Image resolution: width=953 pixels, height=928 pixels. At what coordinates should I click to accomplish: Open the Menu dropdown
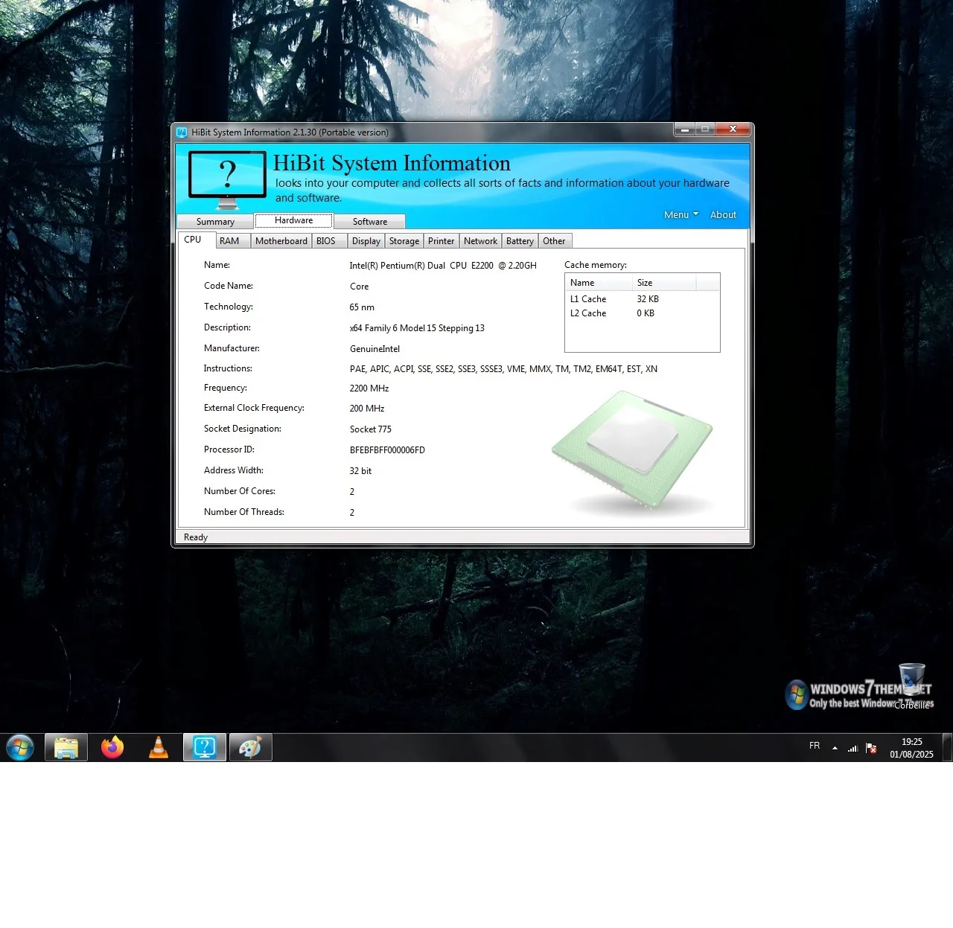[681, 214]
